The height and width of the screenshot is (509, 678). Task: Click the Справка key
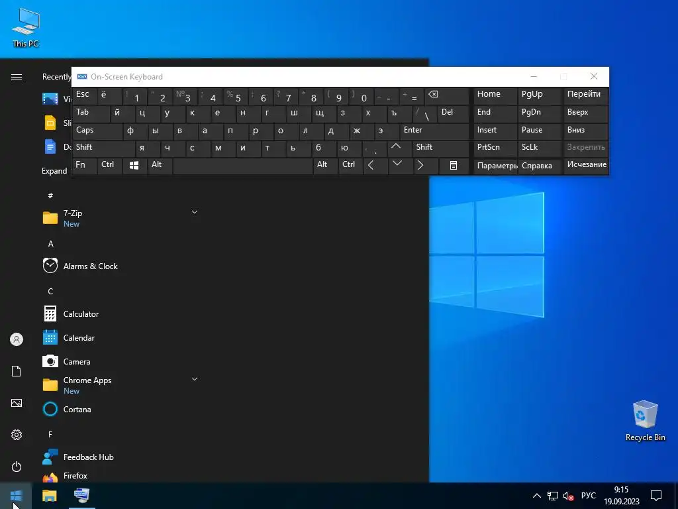(540, 166)
